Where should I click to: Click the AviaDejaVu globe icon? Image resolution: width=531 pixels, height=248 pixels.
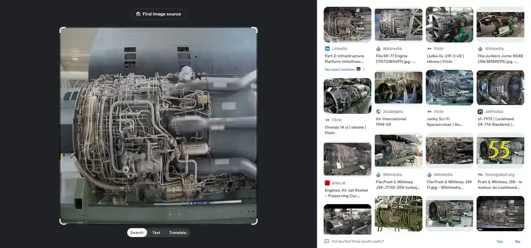point(378,111)
